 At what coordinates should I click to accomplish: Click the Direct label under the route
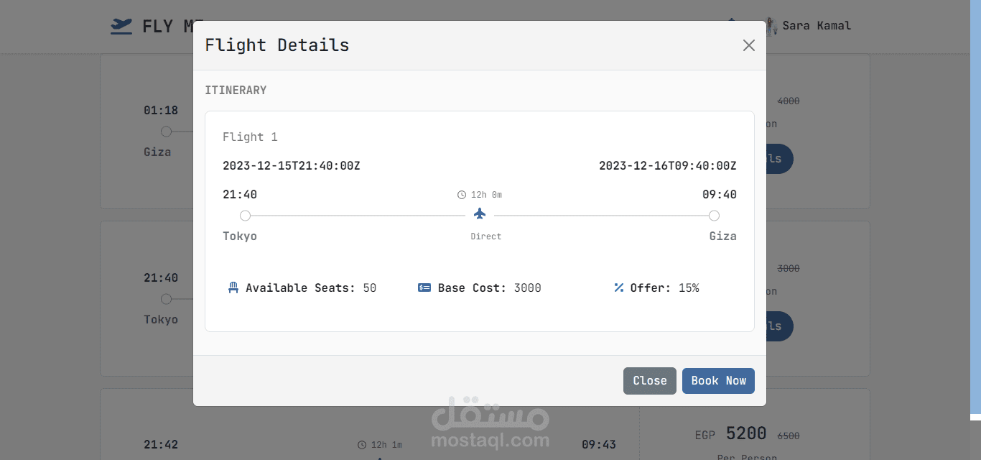(486, 236)
